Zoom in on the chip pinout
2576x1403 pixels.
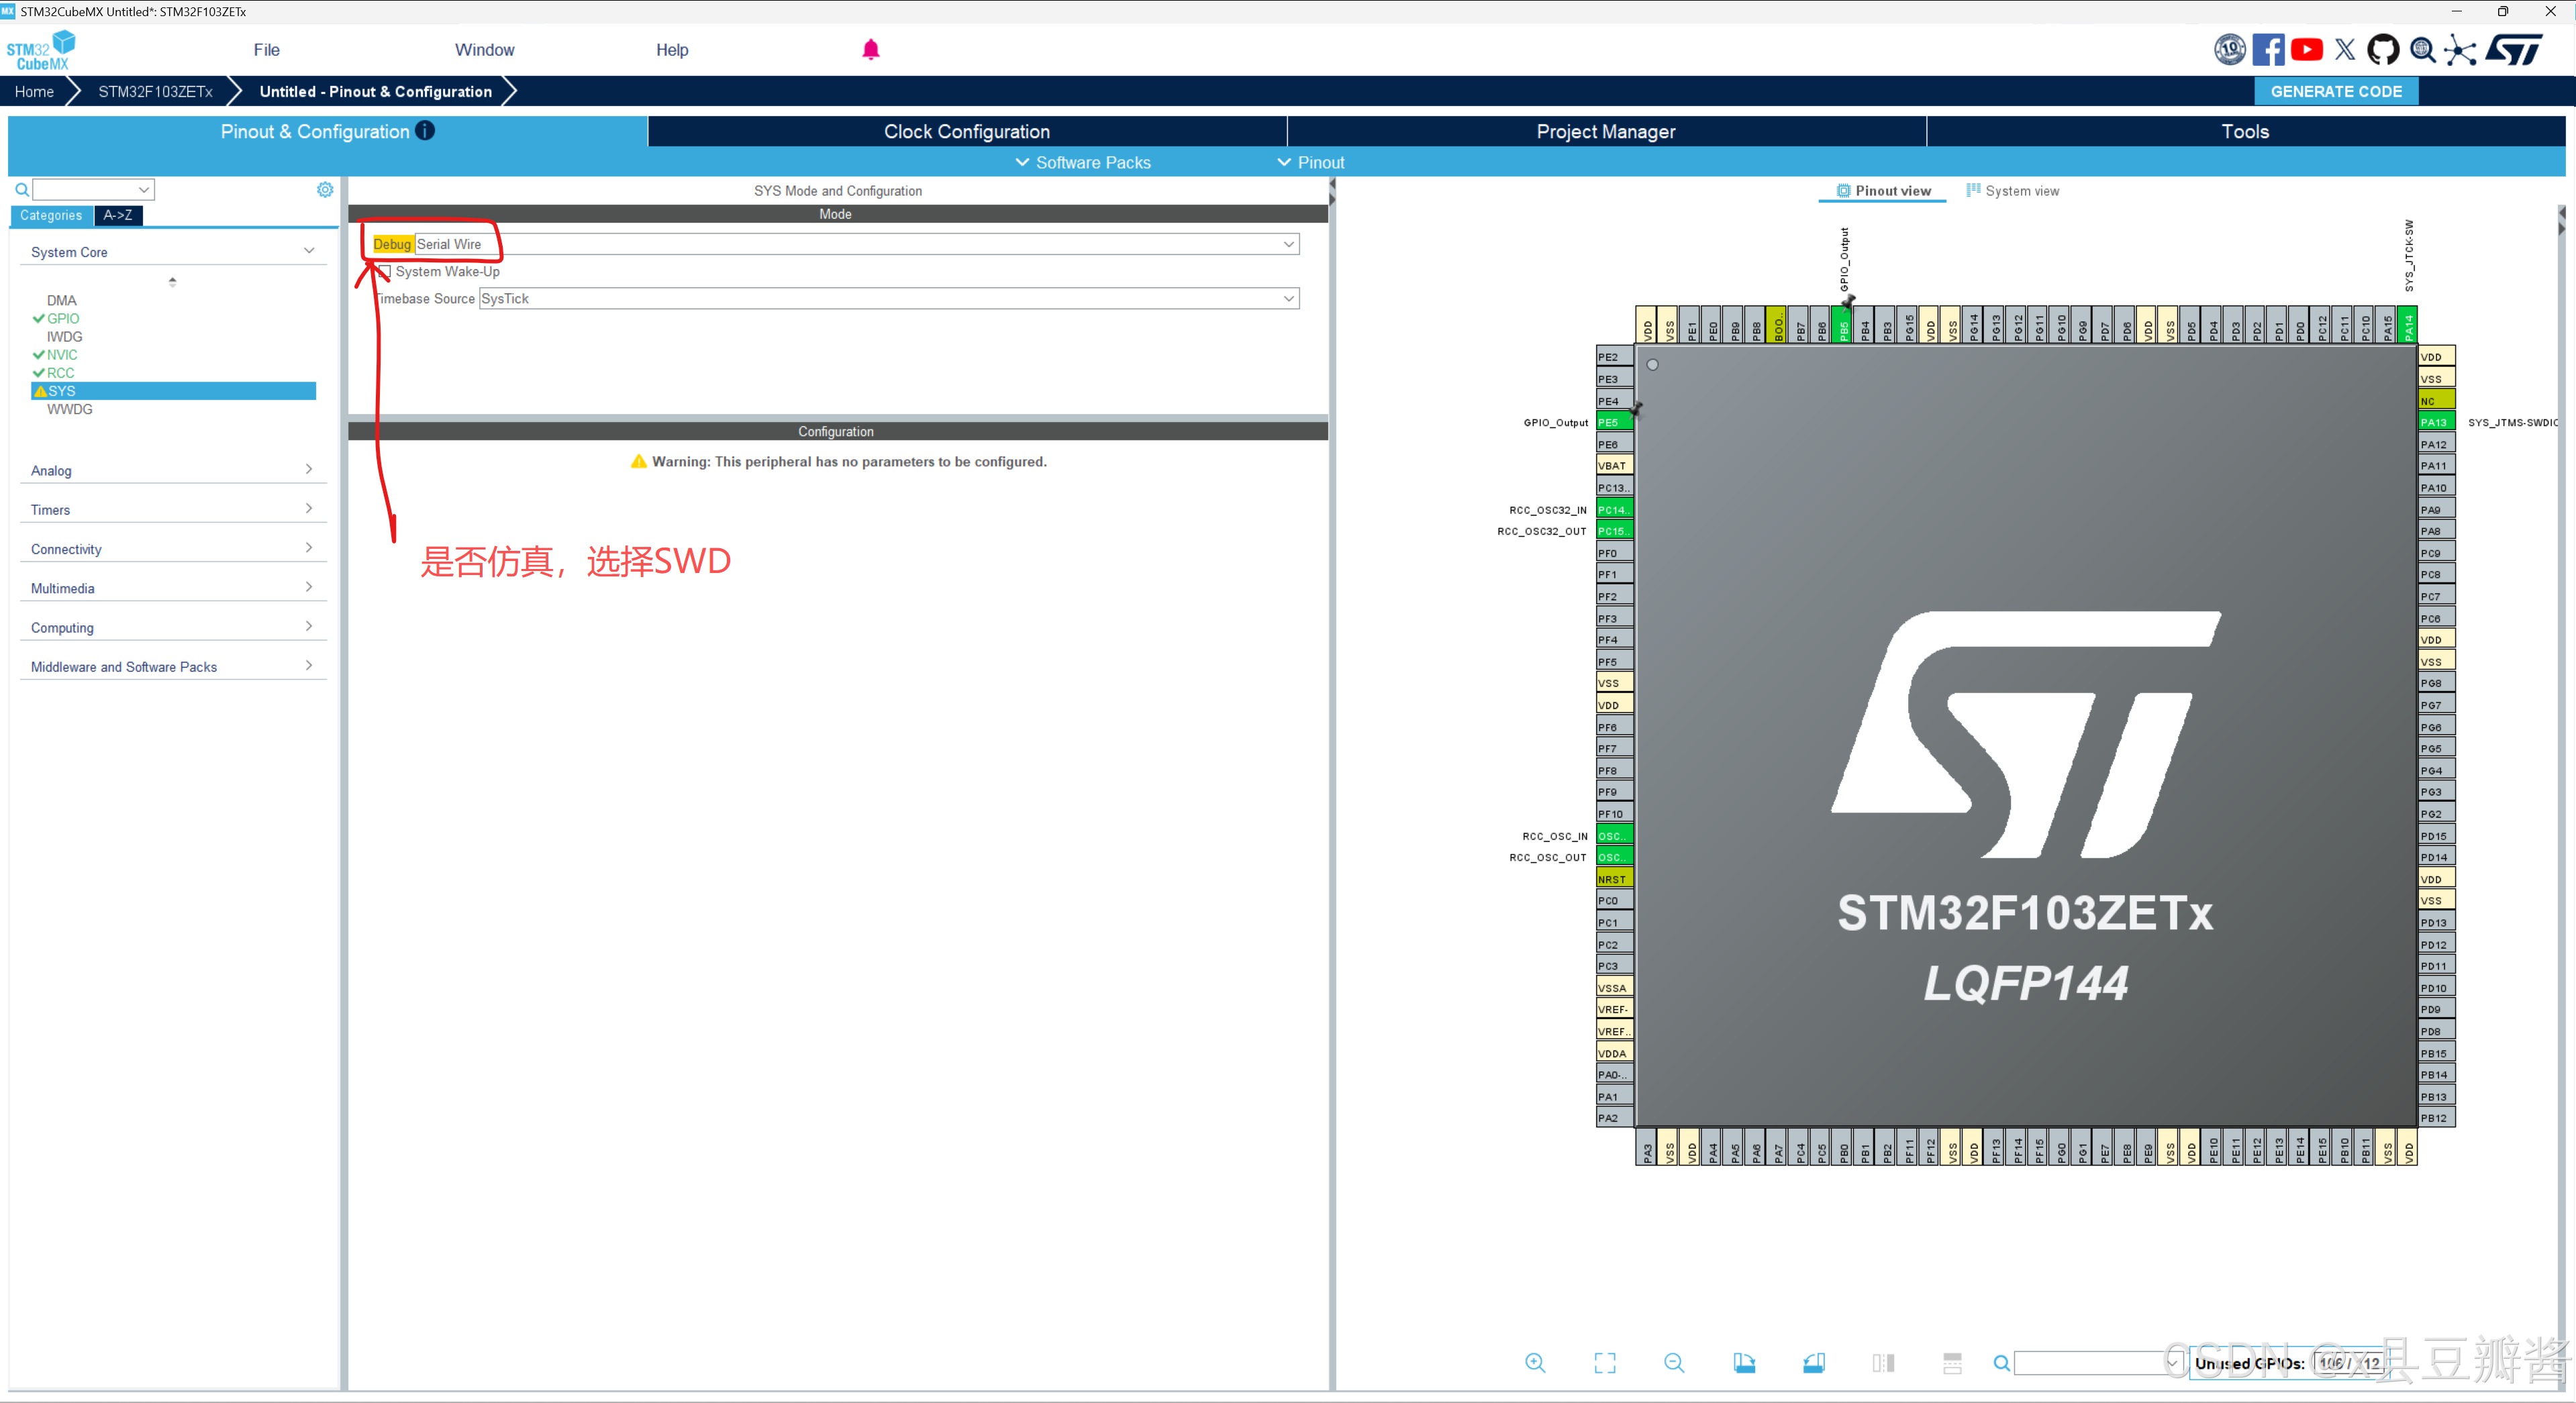click(1535, 1363)
